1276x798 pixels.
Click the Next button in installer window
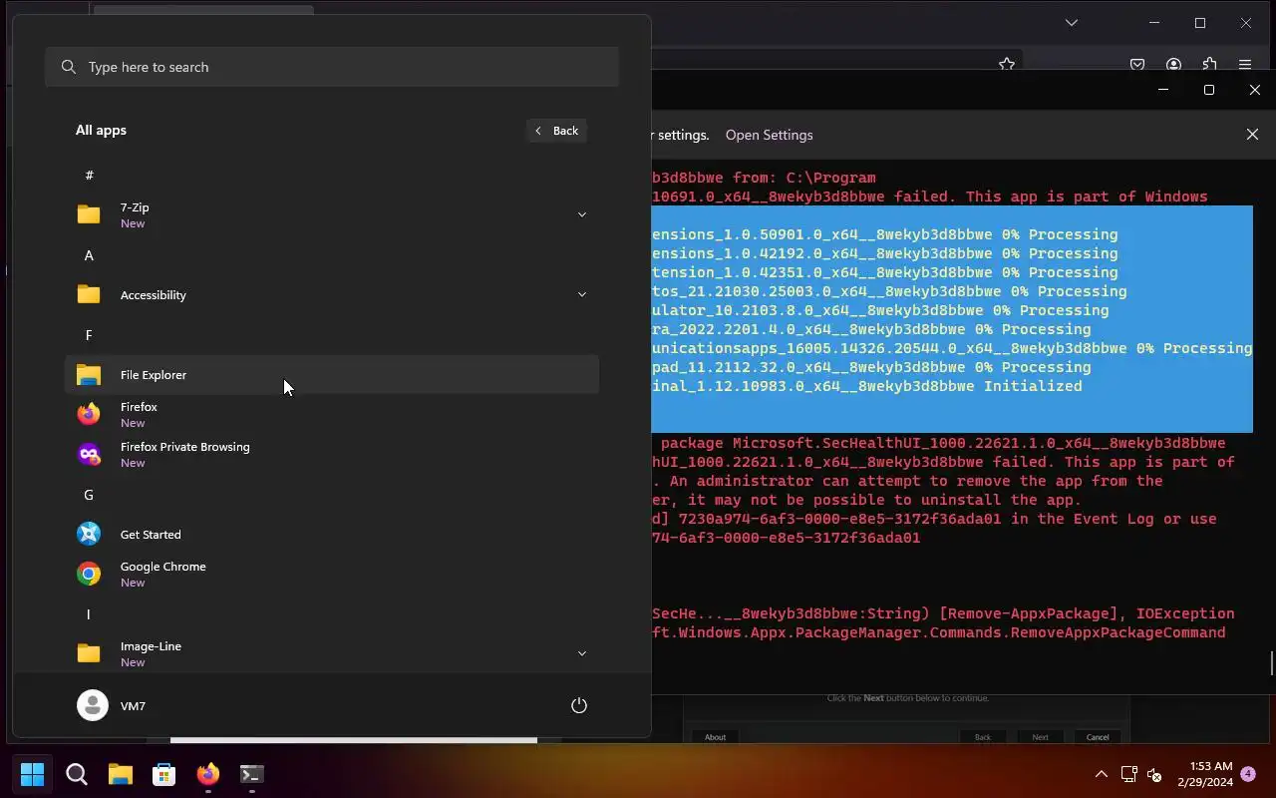[1040, 737]
